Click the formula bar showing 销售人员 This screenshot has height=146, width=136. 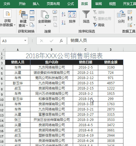pyautogui.click(x=102, y=41)
